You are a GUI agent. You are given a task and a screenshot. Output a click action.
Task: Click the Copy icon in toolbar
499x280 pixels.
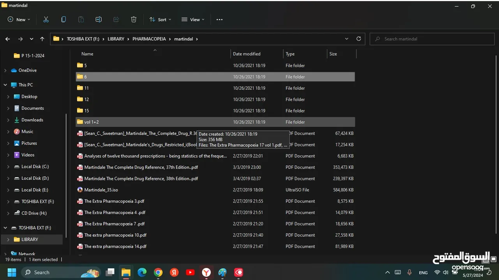pyautogui.click(x=63, y=19)
